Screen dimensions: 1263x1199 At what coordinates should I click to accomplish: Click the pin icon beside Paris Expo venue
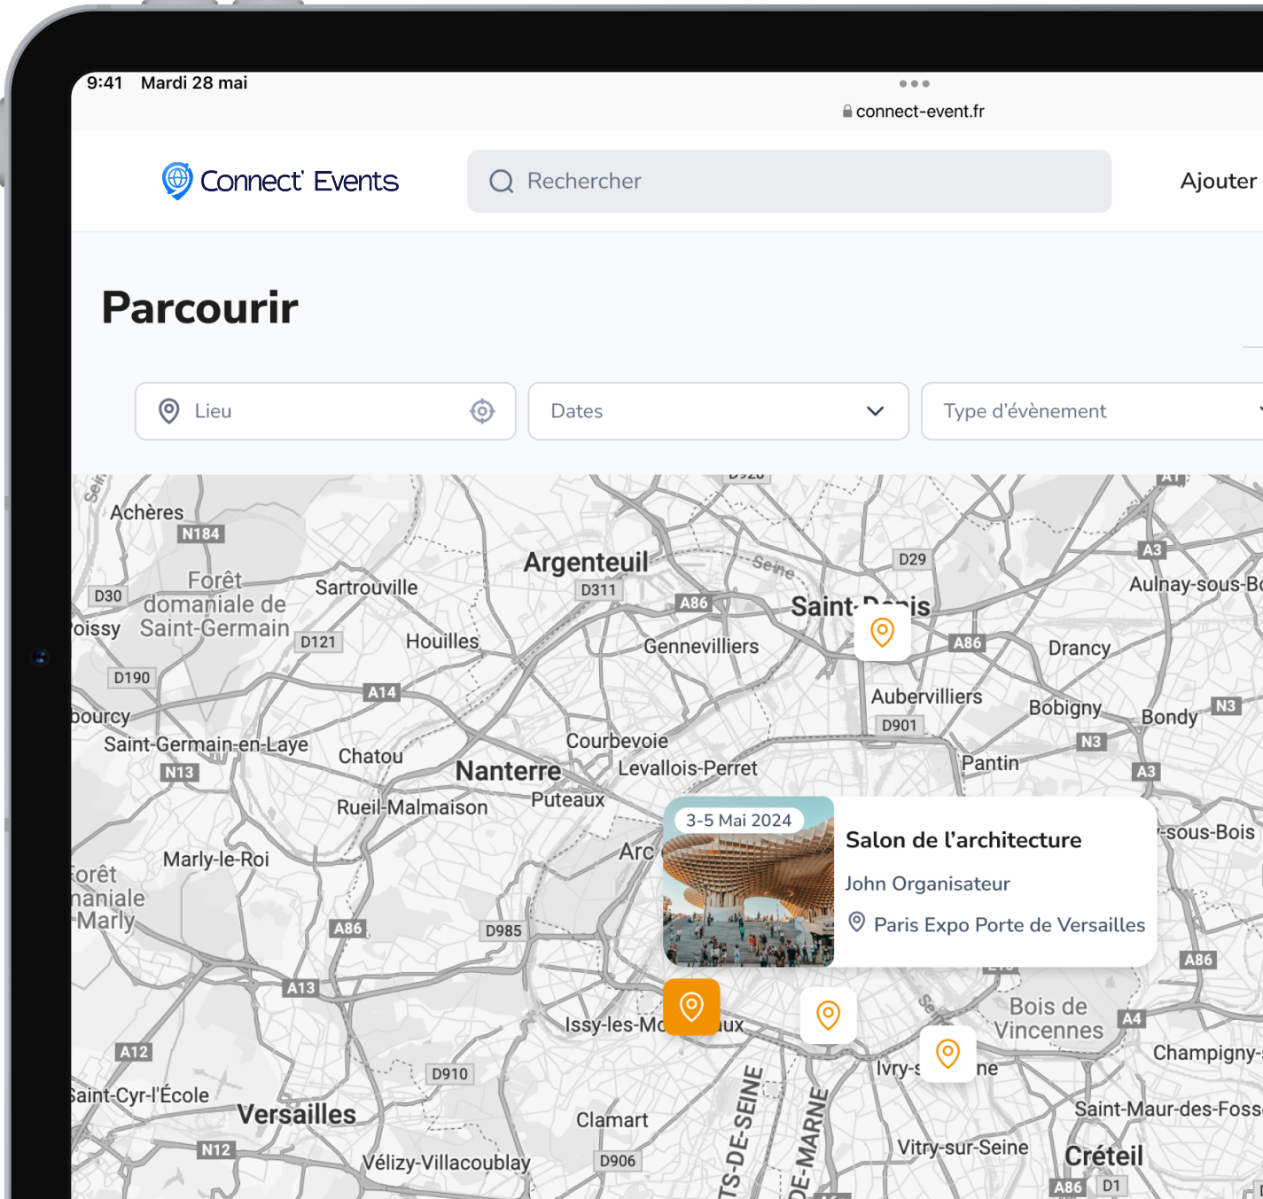[x=857, y=923]
